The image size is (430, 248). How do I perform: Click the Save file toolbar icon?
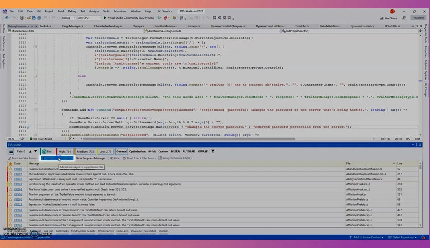[34, 18]
